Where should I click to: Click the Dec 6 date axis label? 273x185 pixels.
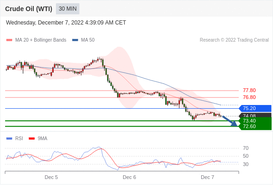click(x=130, y=177)
